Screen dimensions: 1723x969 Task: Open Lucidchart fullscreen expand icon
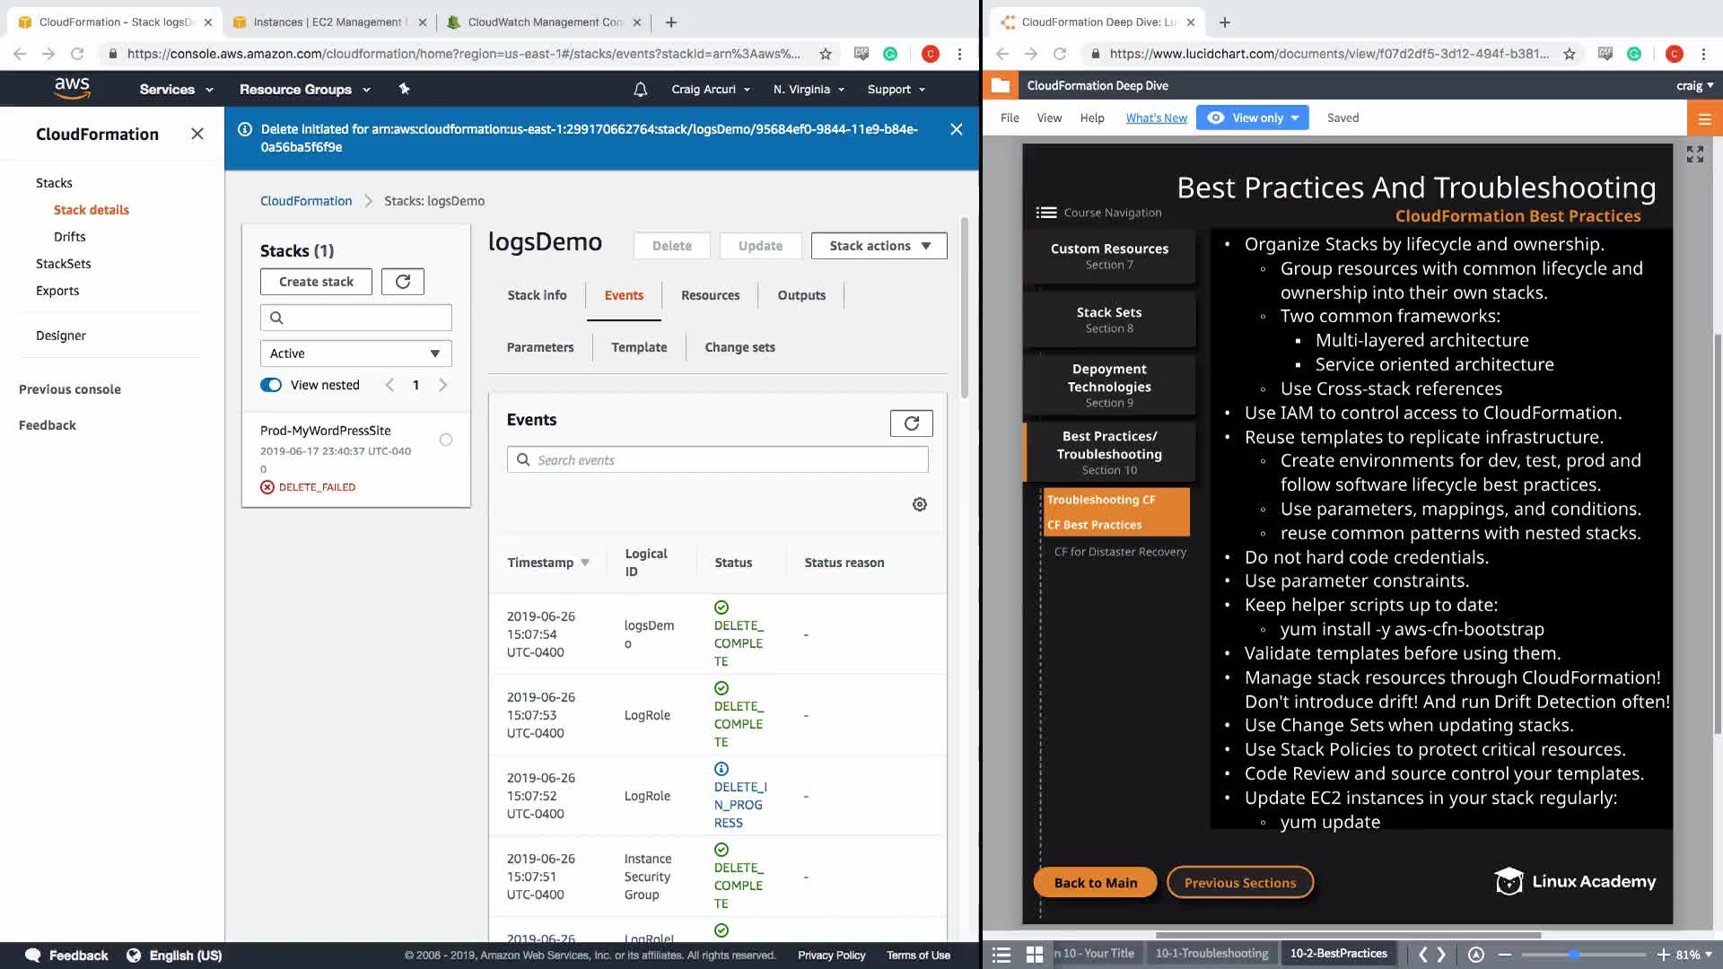pos(1694,154)
